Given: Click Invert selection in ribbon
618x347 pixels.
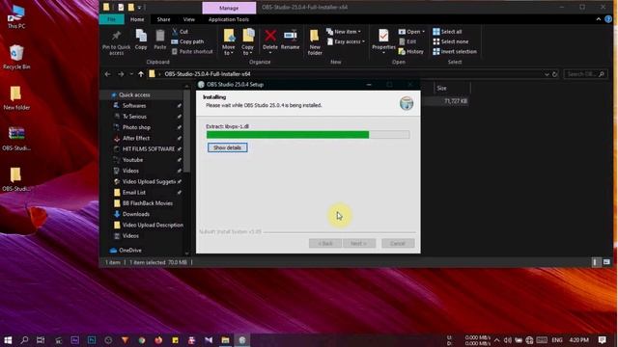Looking at the screenshot, I should 455,51.
